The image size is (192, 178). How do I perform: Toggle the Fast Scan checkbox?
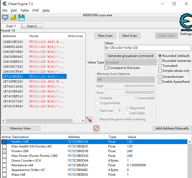pyautogui.click(x=97, y=111)
